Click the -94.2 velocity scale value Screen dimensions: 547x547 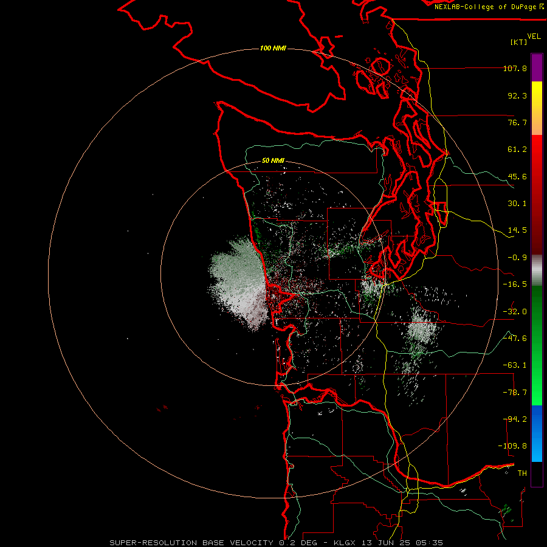click(x=515, y=419)
